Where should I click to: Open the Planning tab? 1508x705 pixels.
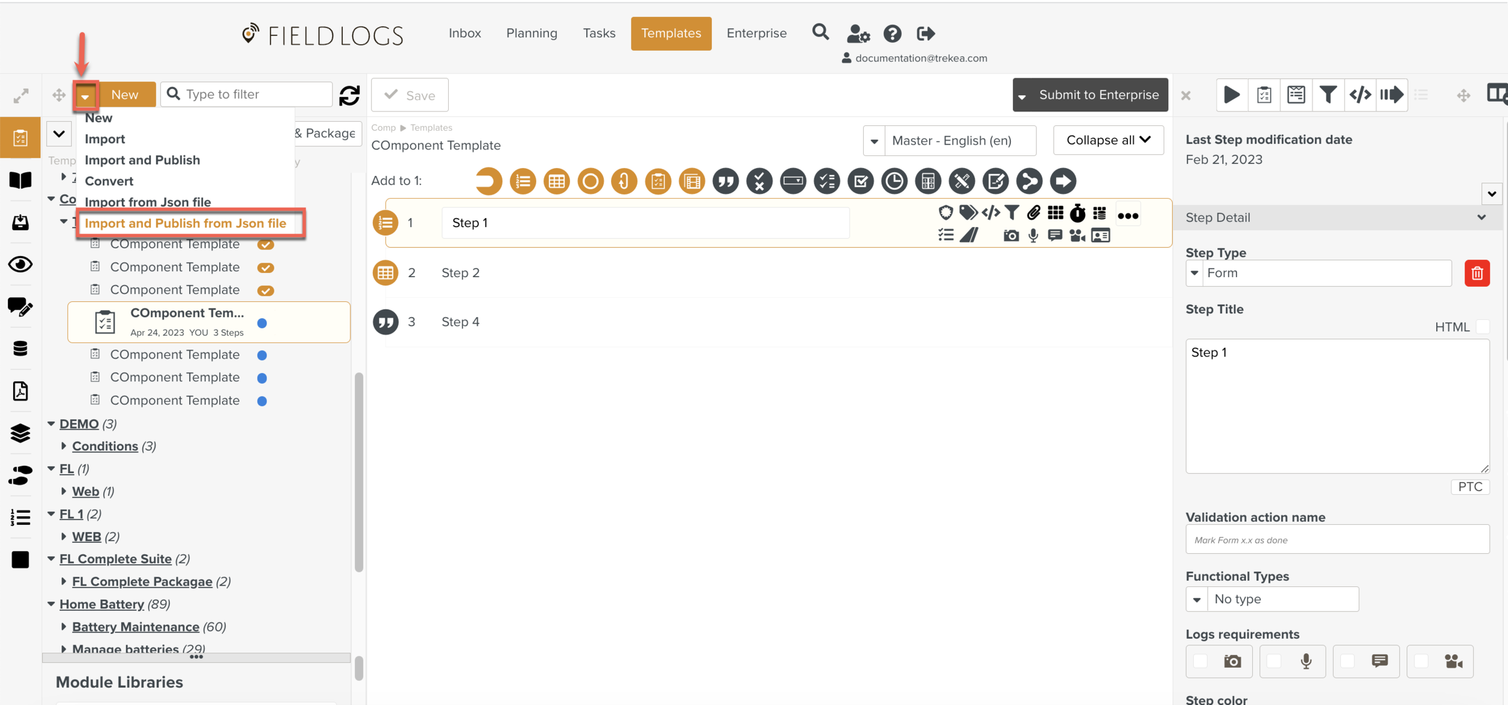[531, 33]
